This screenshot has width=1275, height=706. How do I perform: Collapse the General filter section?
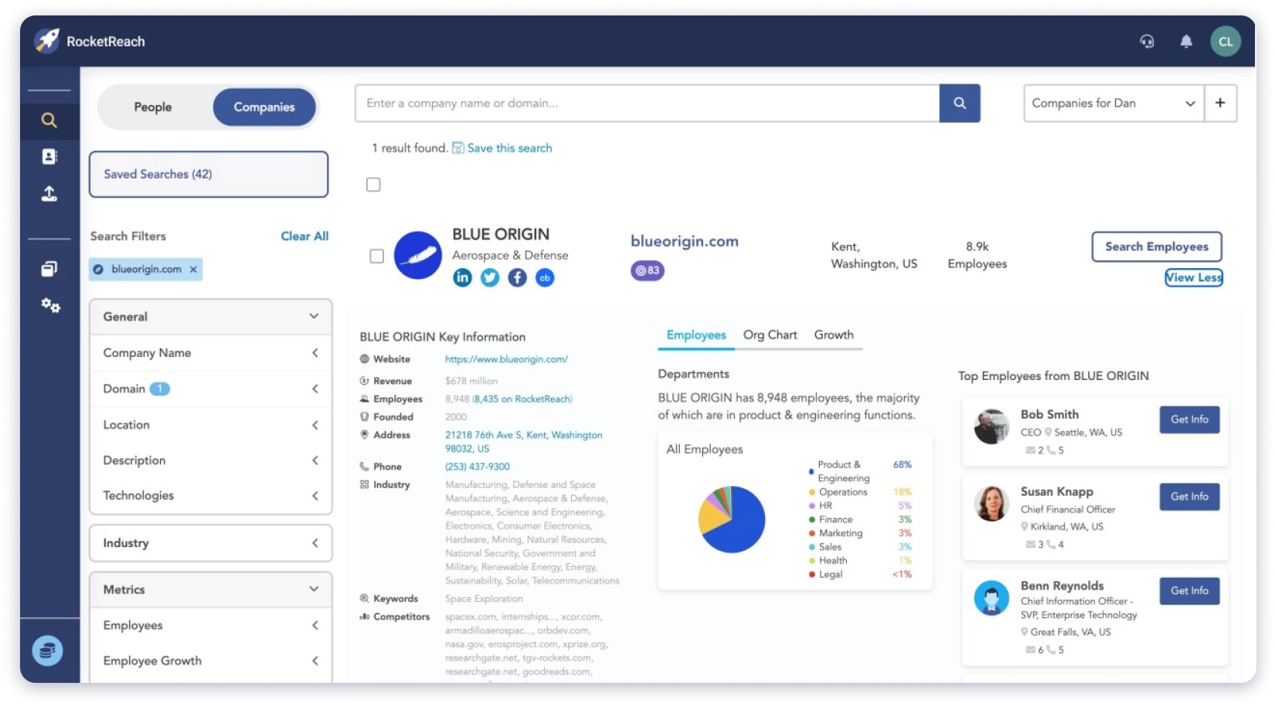pos(211,317)
